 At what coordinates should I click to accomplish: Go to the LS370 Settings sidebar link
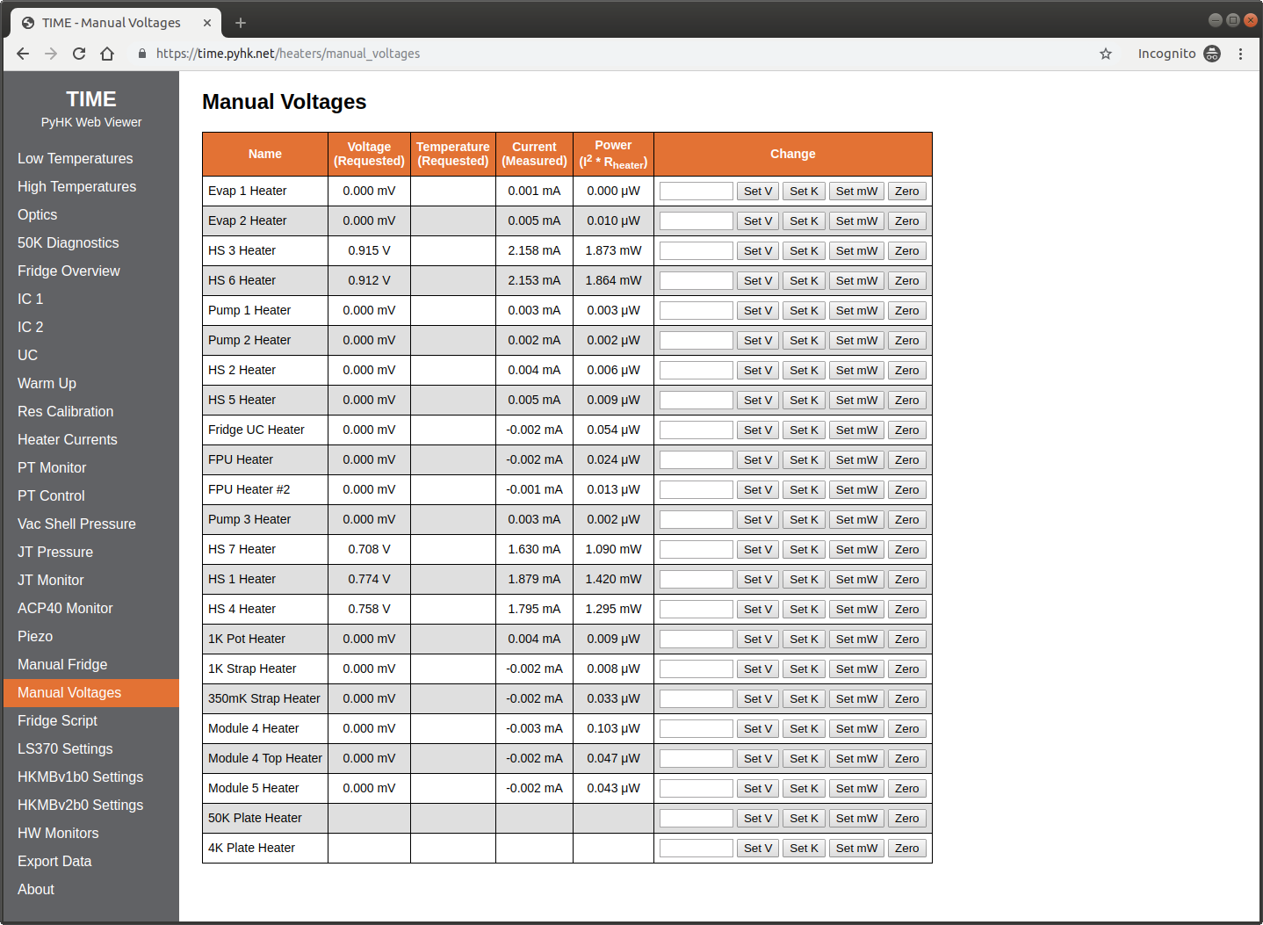(x=65, y=748)
